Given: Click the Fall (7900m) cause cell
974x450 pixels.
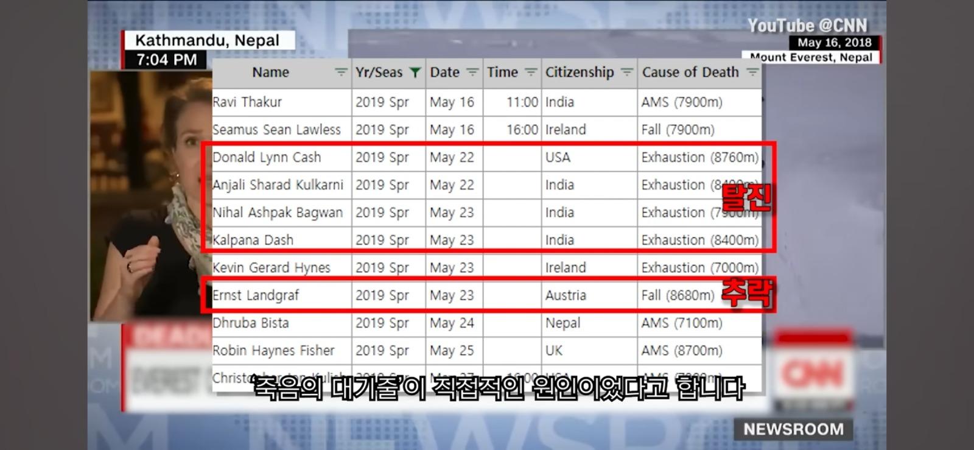Looking at the screenshot, I should click(699, 130).
